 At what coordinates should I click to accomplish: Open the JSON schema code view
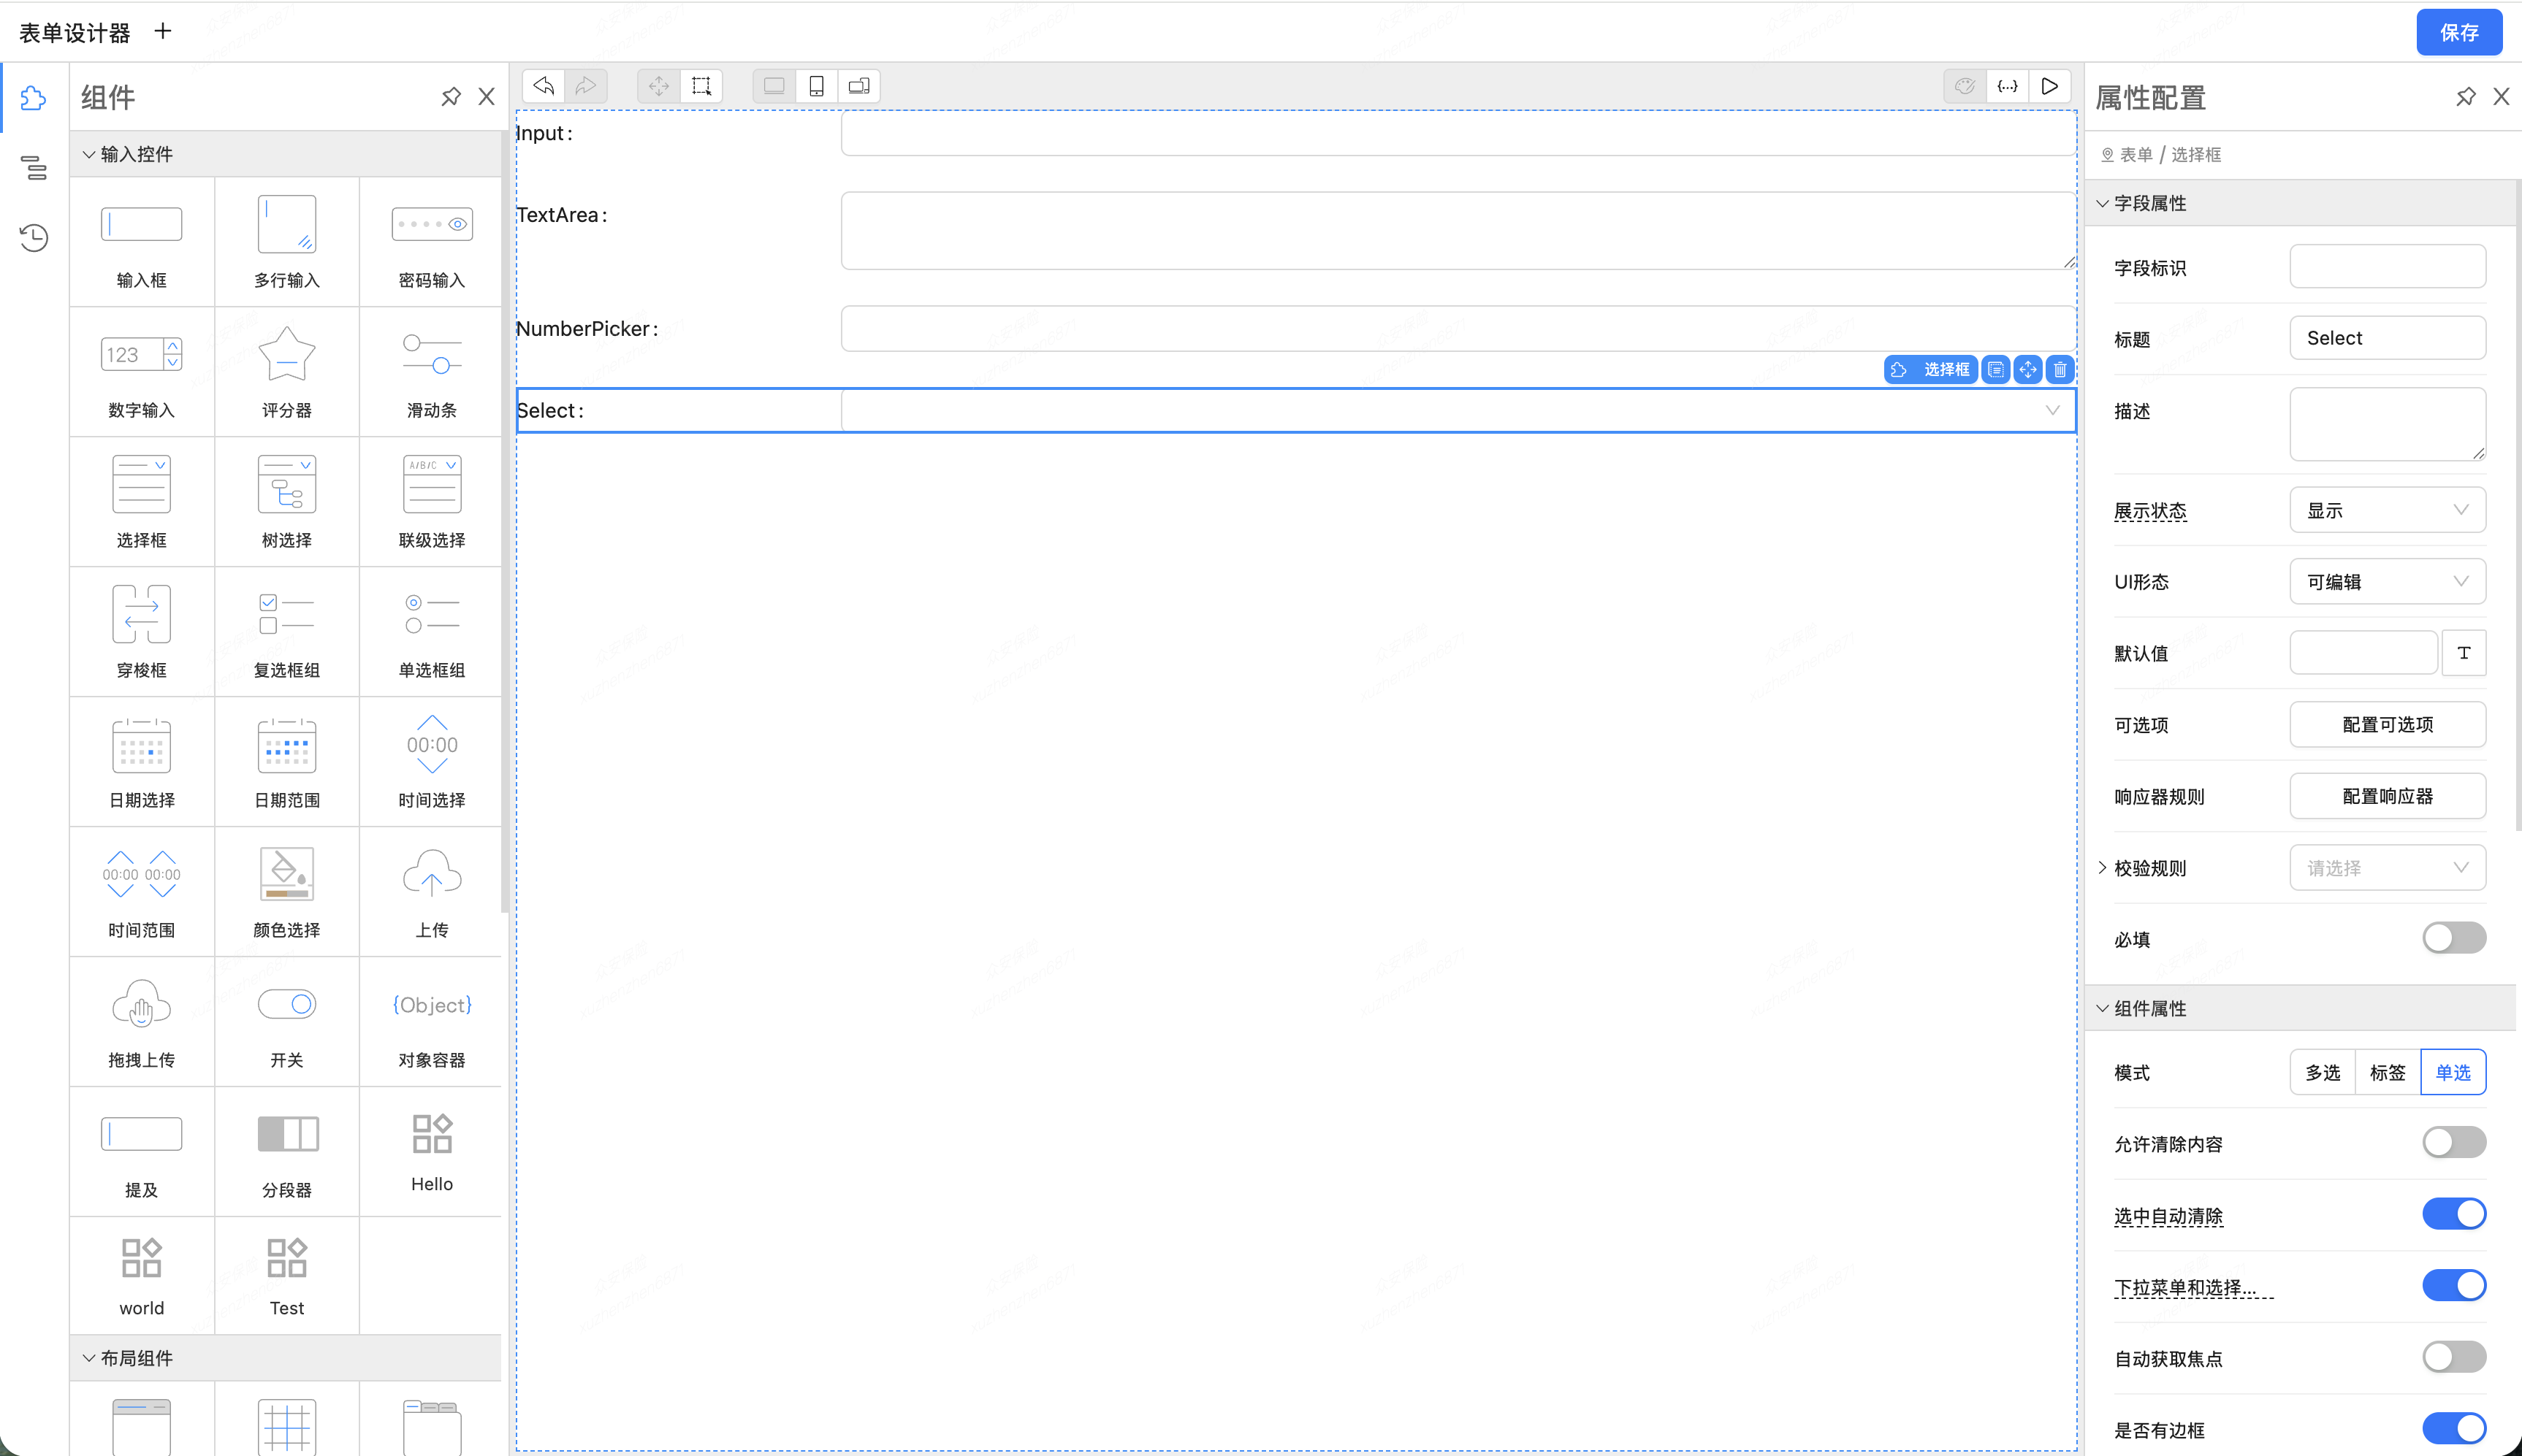pos(2007,86)
